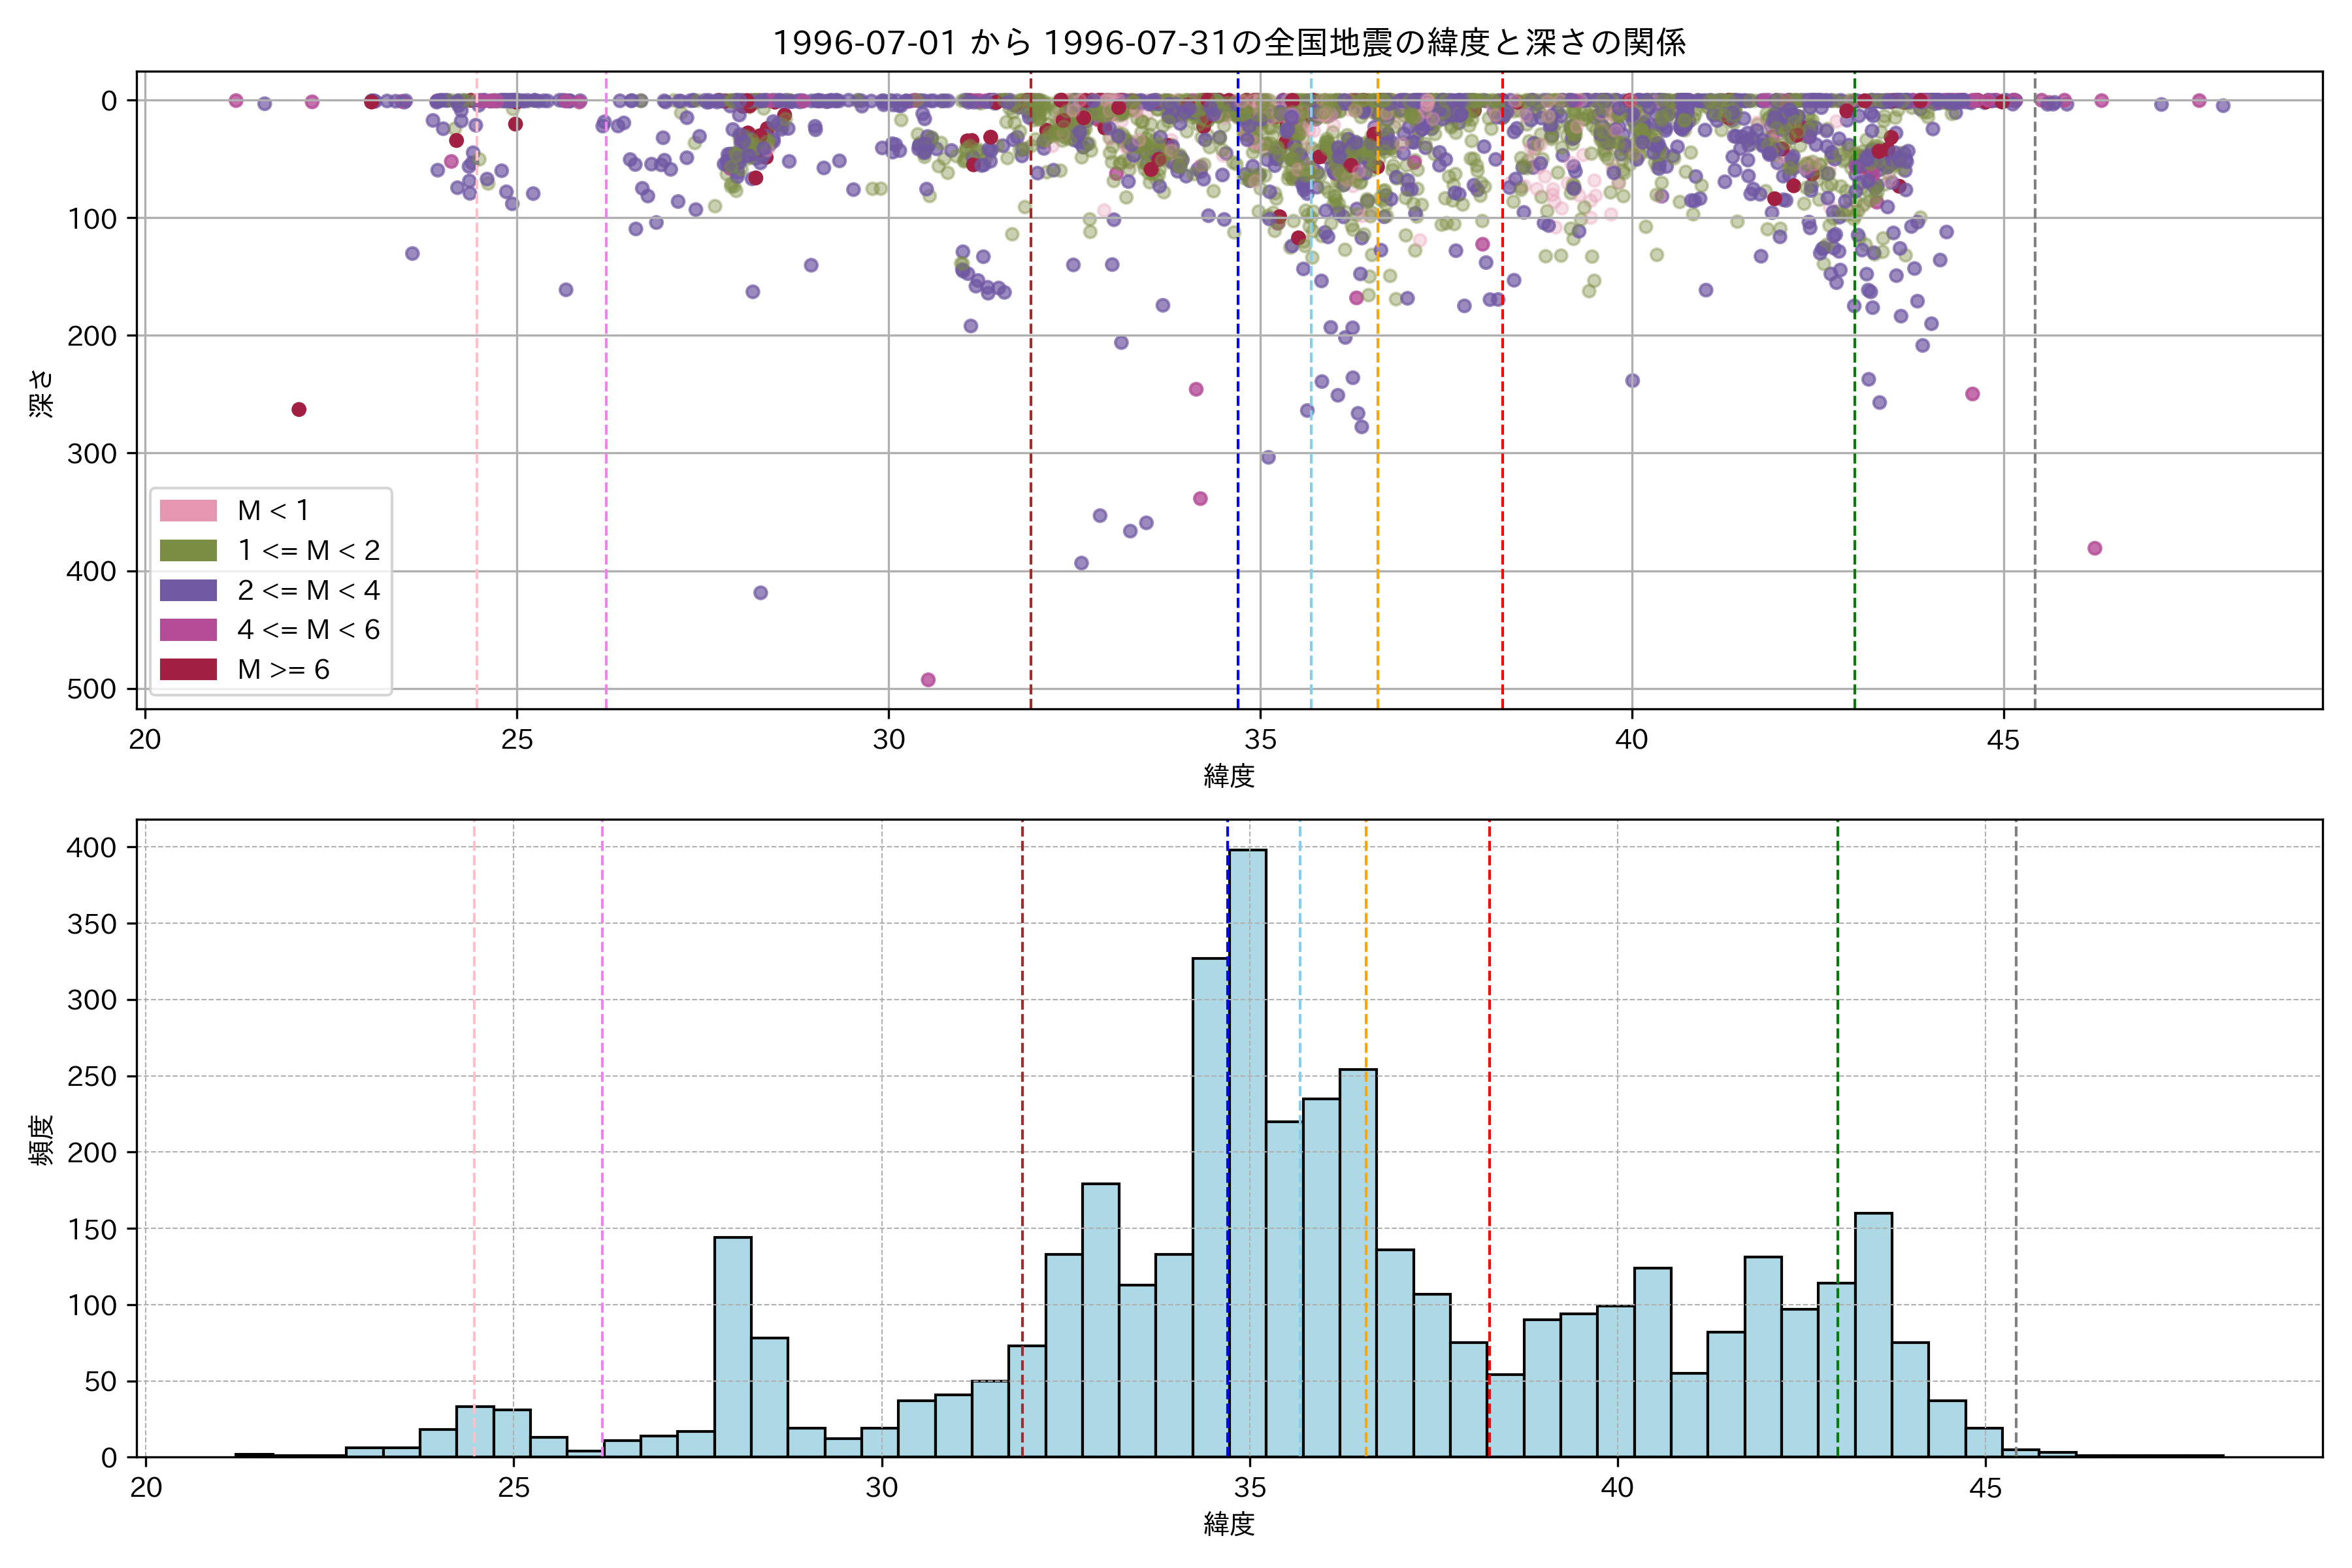Click the 400 tick label on the histogram axis
The image size is (2352, 1568).
[91, 848]
